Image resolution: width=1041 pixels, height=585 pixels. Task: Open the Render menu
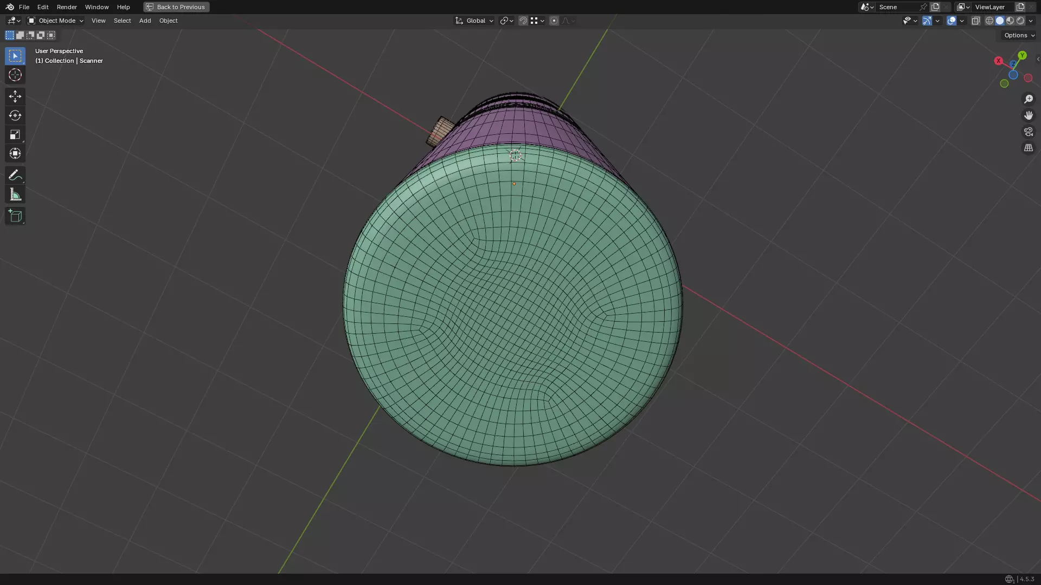point(67,7)
